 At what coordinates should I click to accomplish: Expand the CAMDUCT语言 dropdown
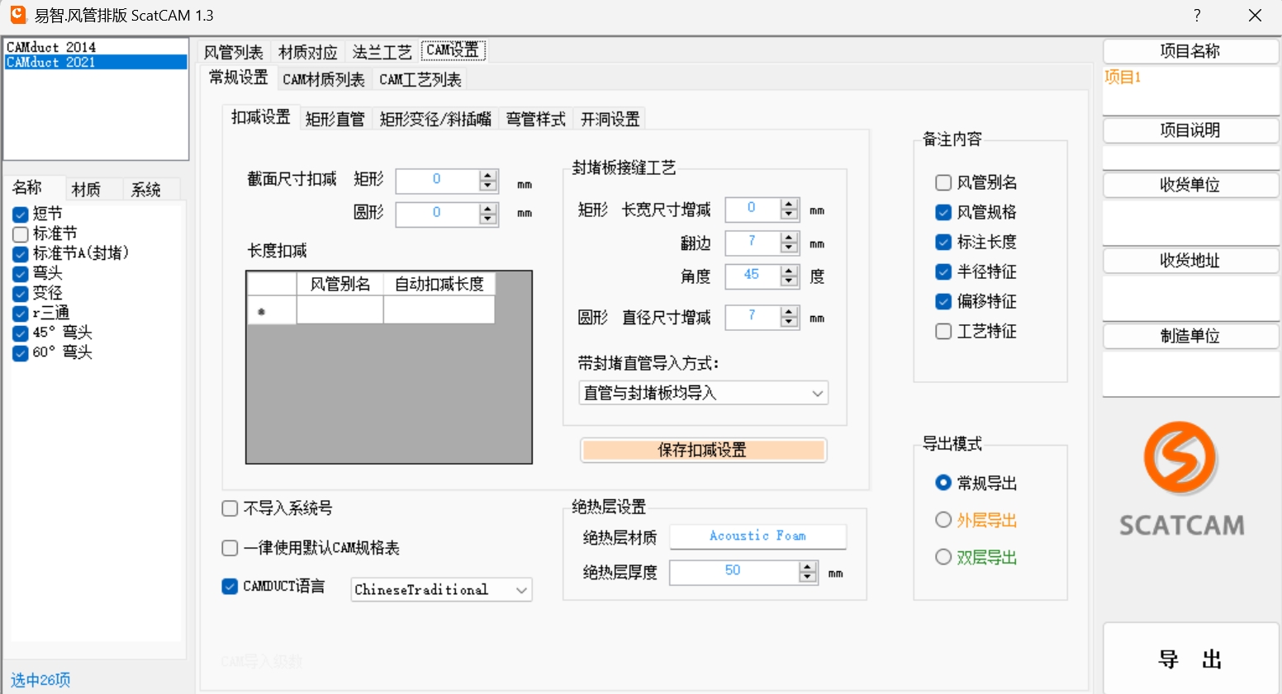pyautogui.click(x=441, y=590)
